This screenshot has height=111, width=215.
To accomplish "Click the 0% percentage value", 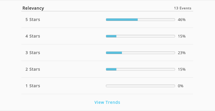I will click(181, 86).
